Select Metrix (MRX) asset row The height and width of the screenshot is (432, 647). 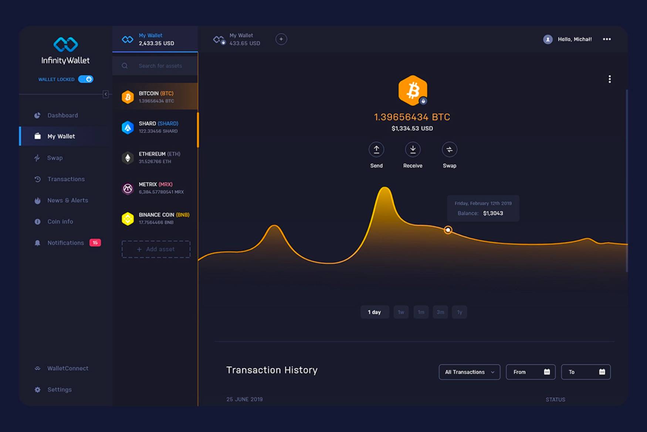point(155,188)
